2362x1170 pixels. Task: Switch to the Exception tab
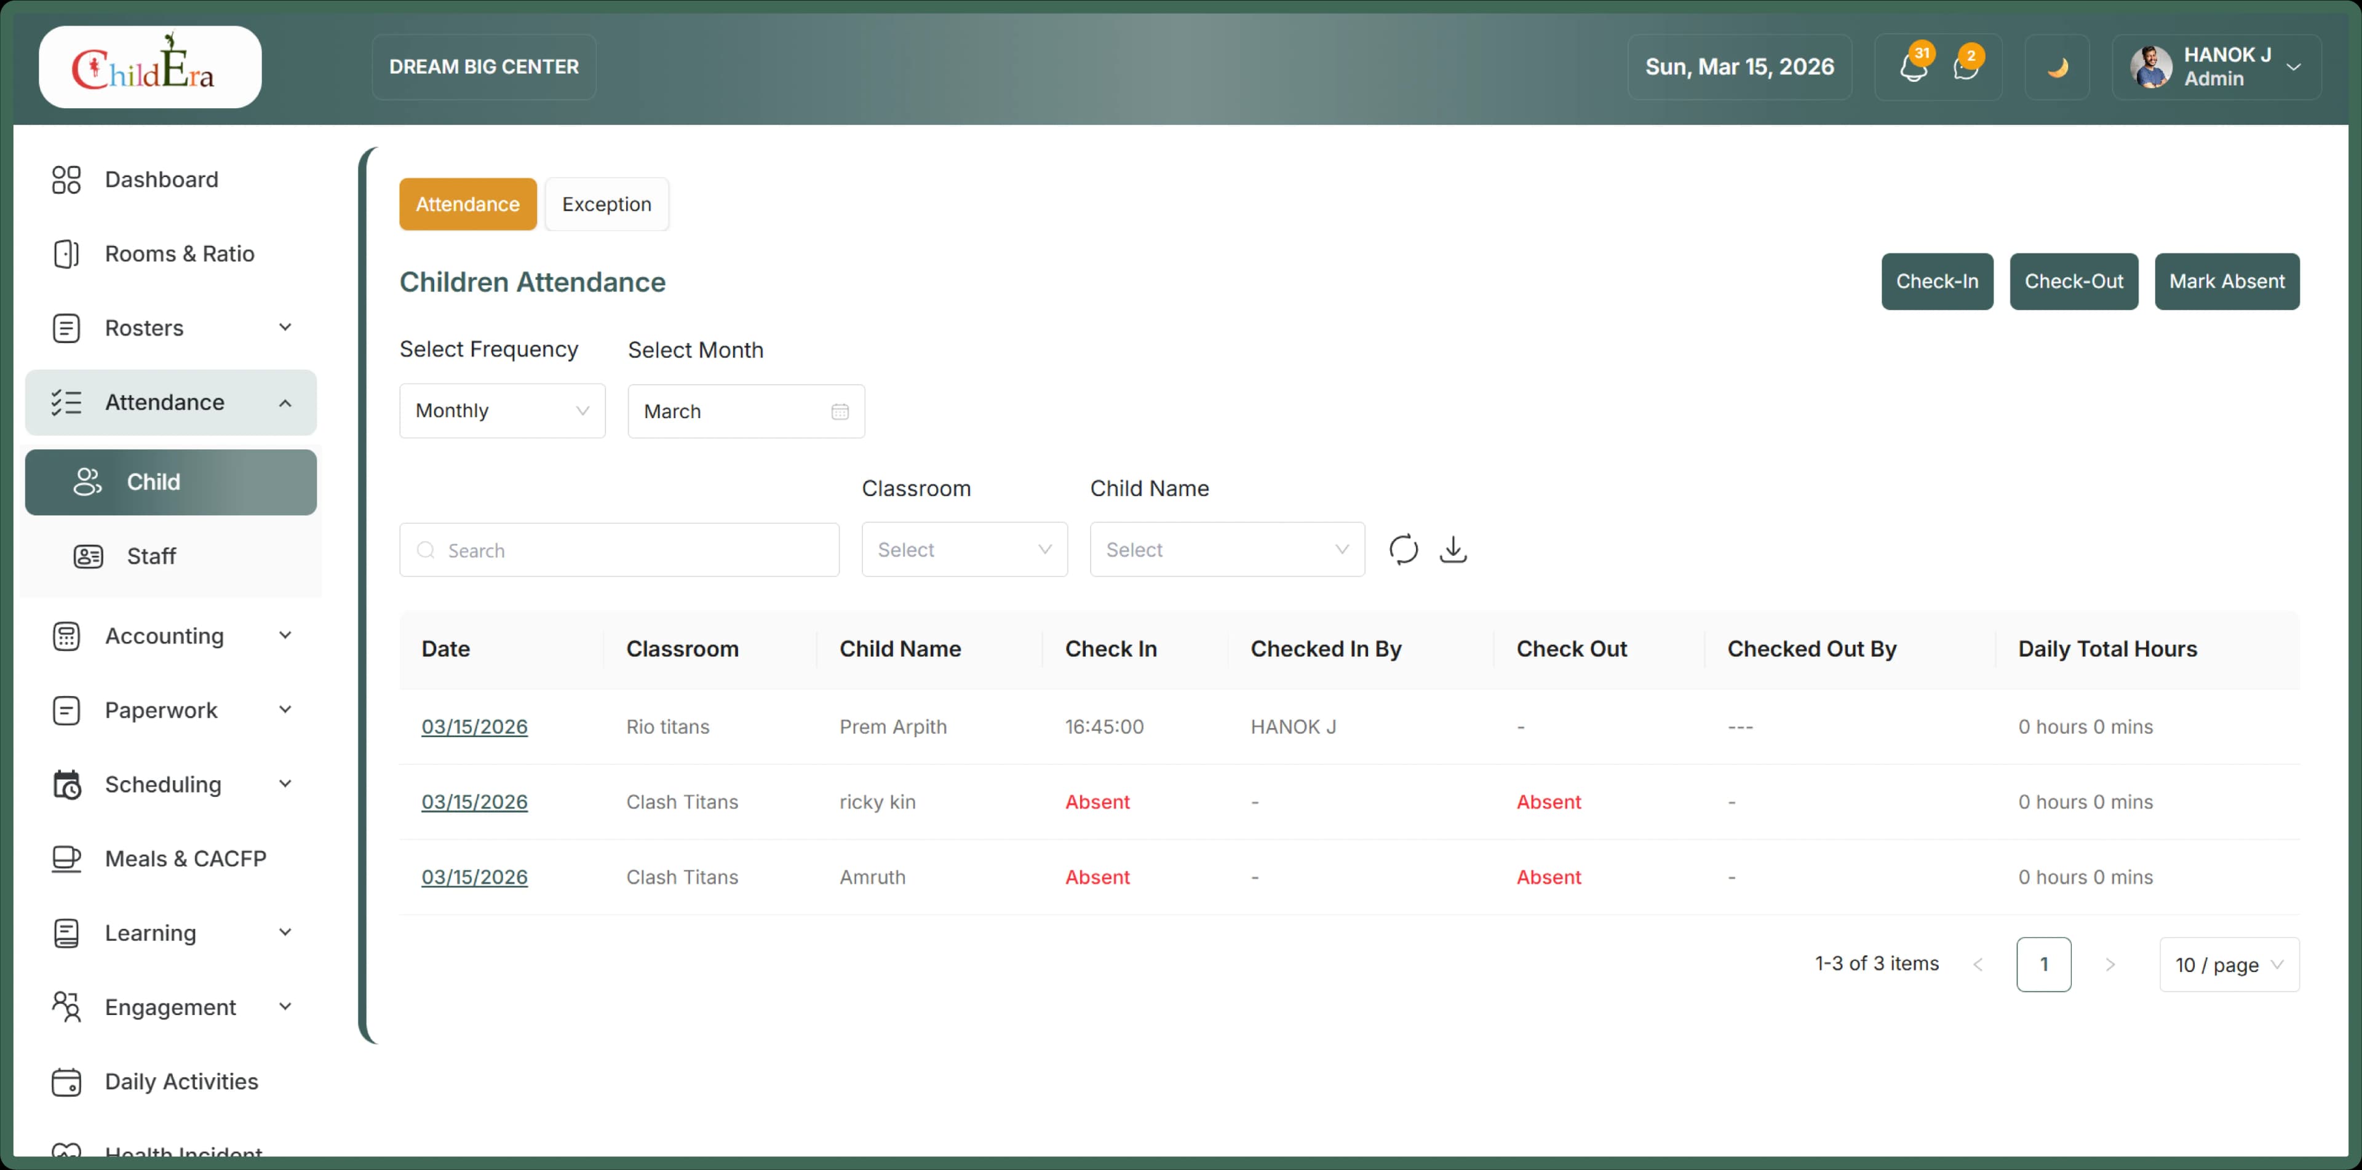pyautogui.click(x=606, y=204)
